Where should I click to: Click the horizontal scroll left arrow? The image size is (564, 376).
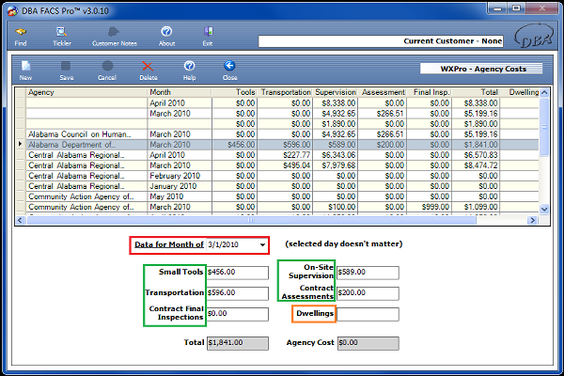[20, 220]
